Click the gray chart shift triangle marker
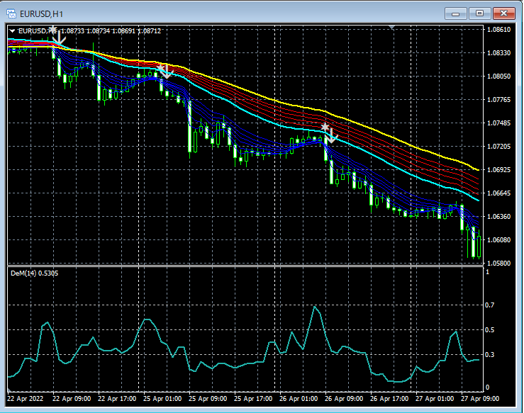The image size is (524, 413). point(392,27)
